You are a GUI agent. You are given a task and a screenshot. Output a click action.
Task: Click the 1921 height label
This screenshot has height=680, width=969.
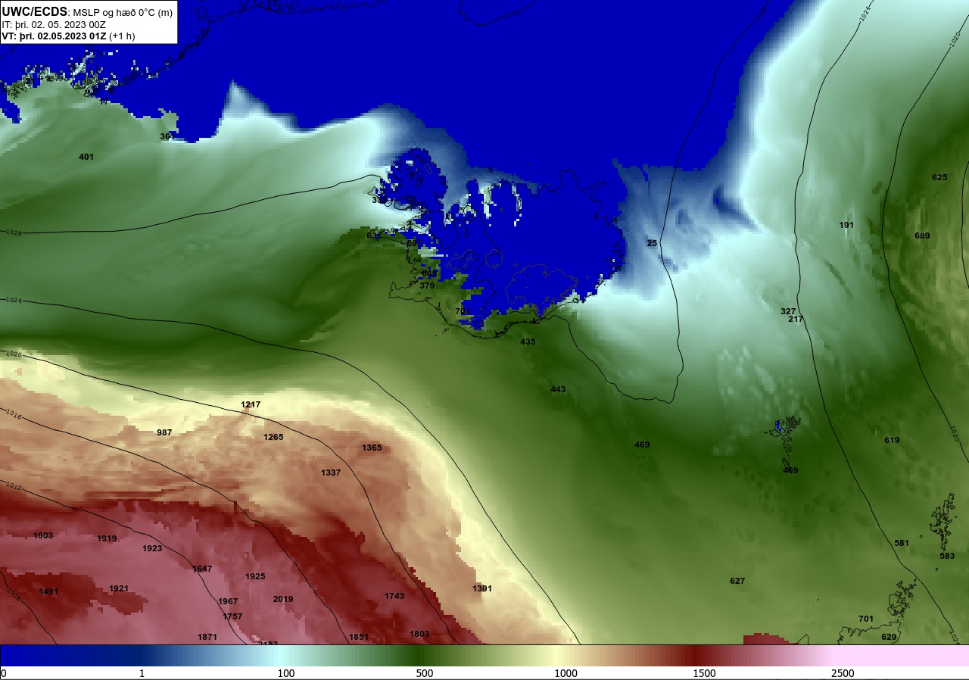pyautogui.click(x=119, y=588)
